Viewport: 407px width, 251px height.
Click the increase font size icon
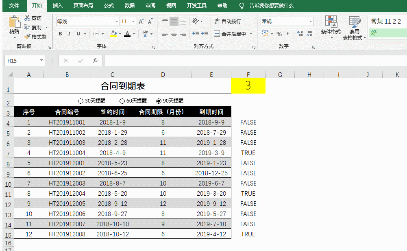coord(141,22)
